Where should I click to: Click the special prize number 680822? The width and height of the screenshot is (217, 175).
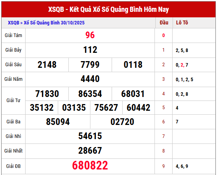(x=90, y=166)
